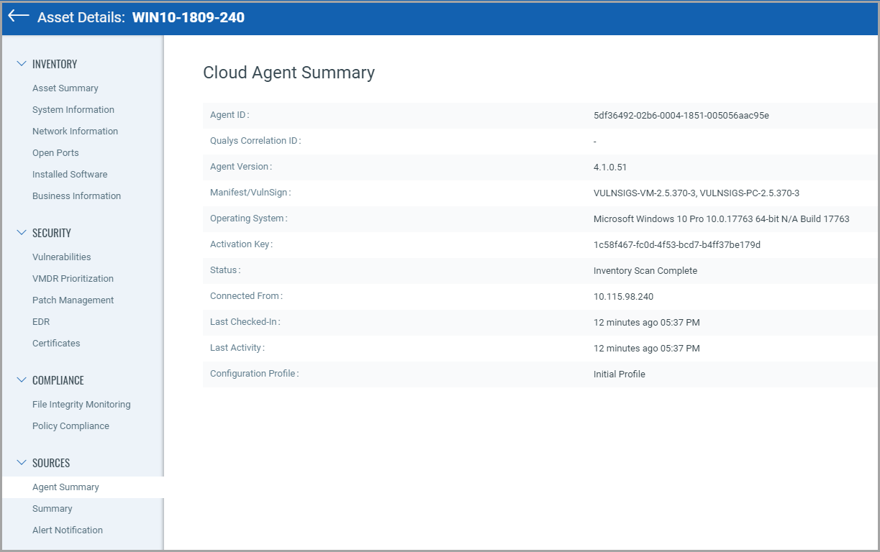The width and height of the screenshot is (880, 552).
Task: Click the SECURITY section heading
Action: coord(52,233)
